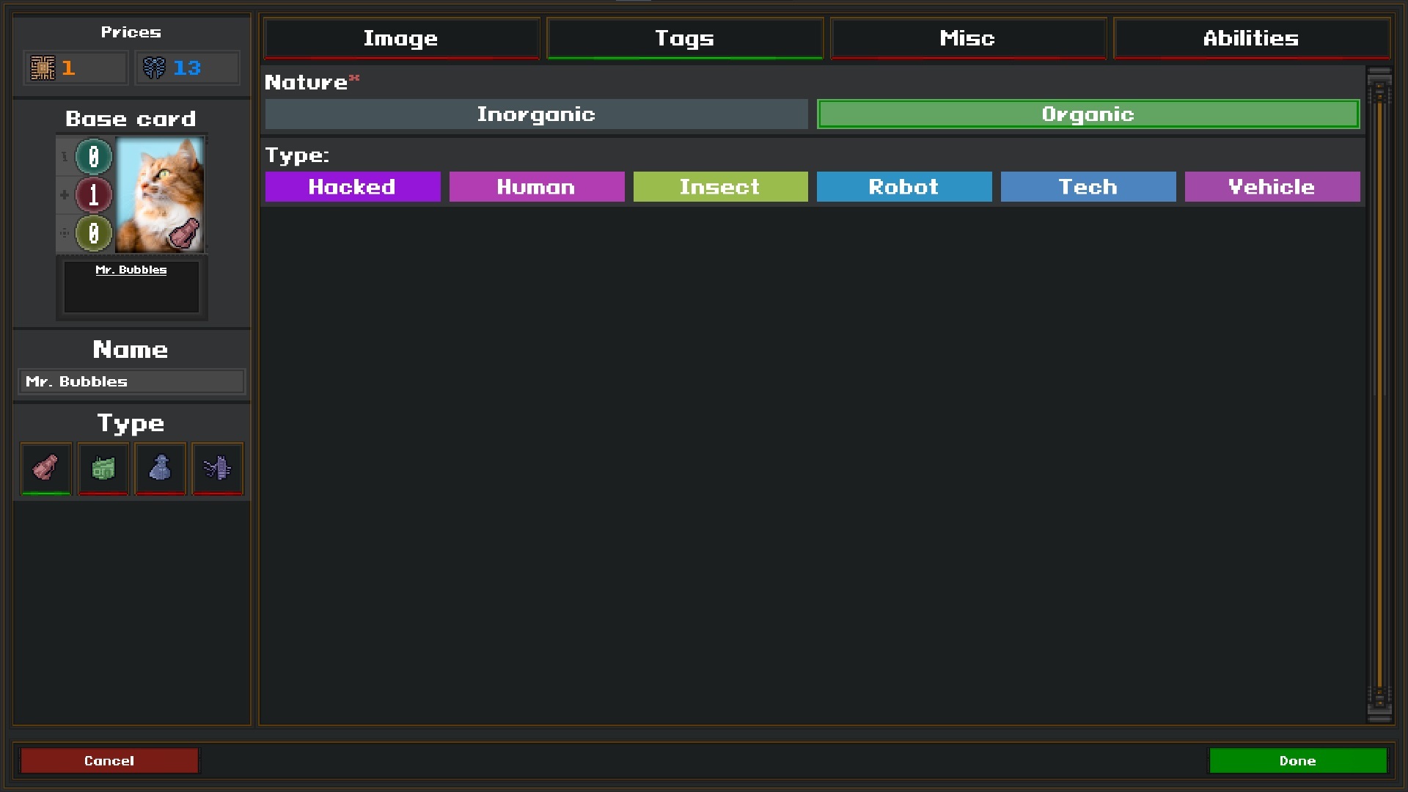
Task: Toggle the Vehicle type tag
Action: 1272,187
